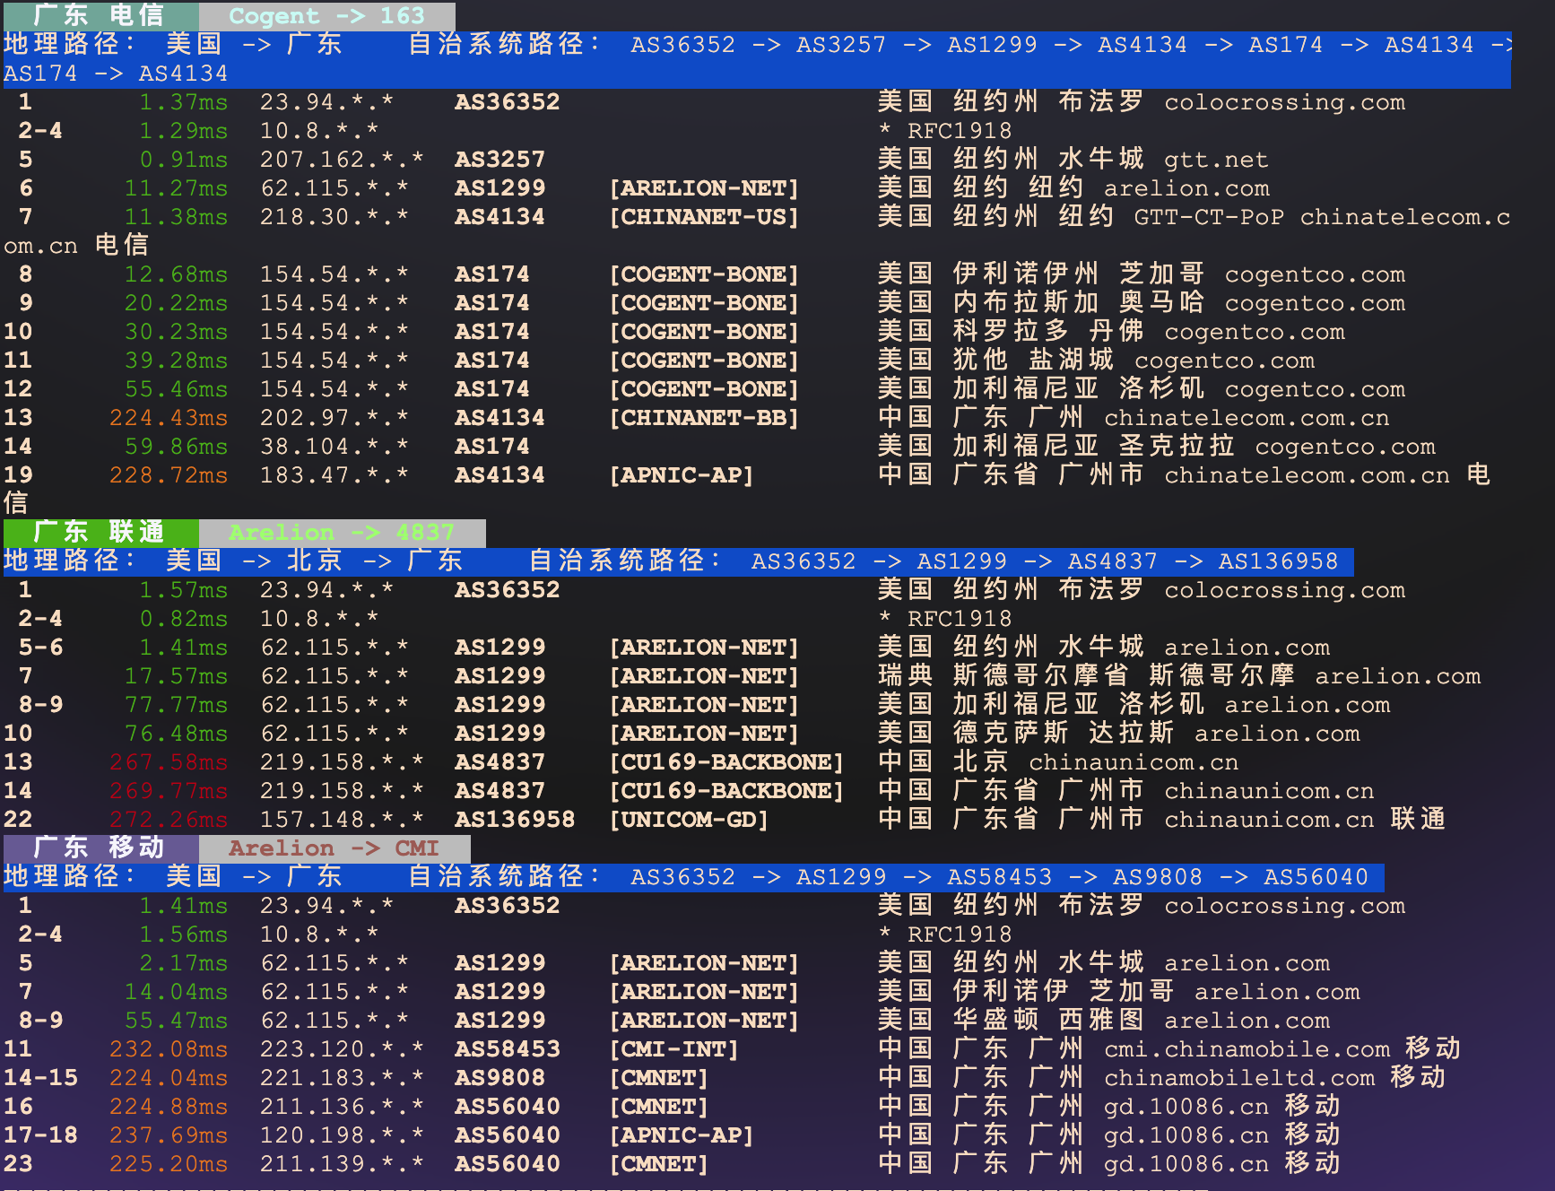
Task: Click the latency value '224.88ms'
Action: point(169,1107)
